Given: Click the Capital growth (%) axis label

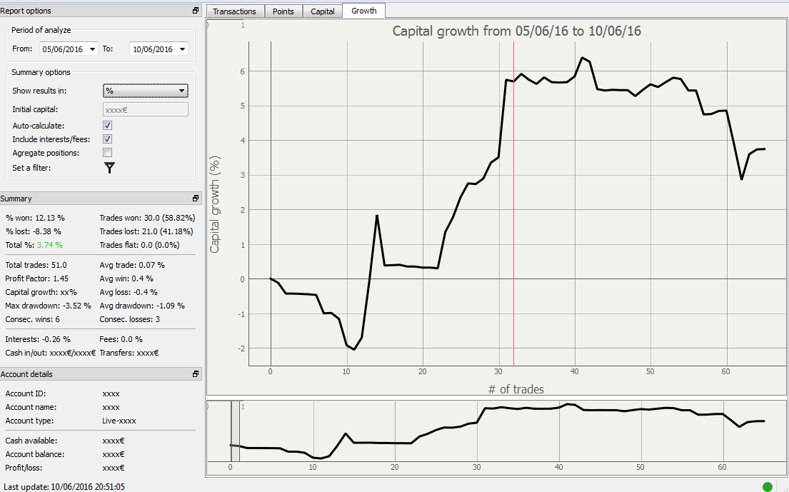Looking at the screenshot, I should (x=215, y=204).
